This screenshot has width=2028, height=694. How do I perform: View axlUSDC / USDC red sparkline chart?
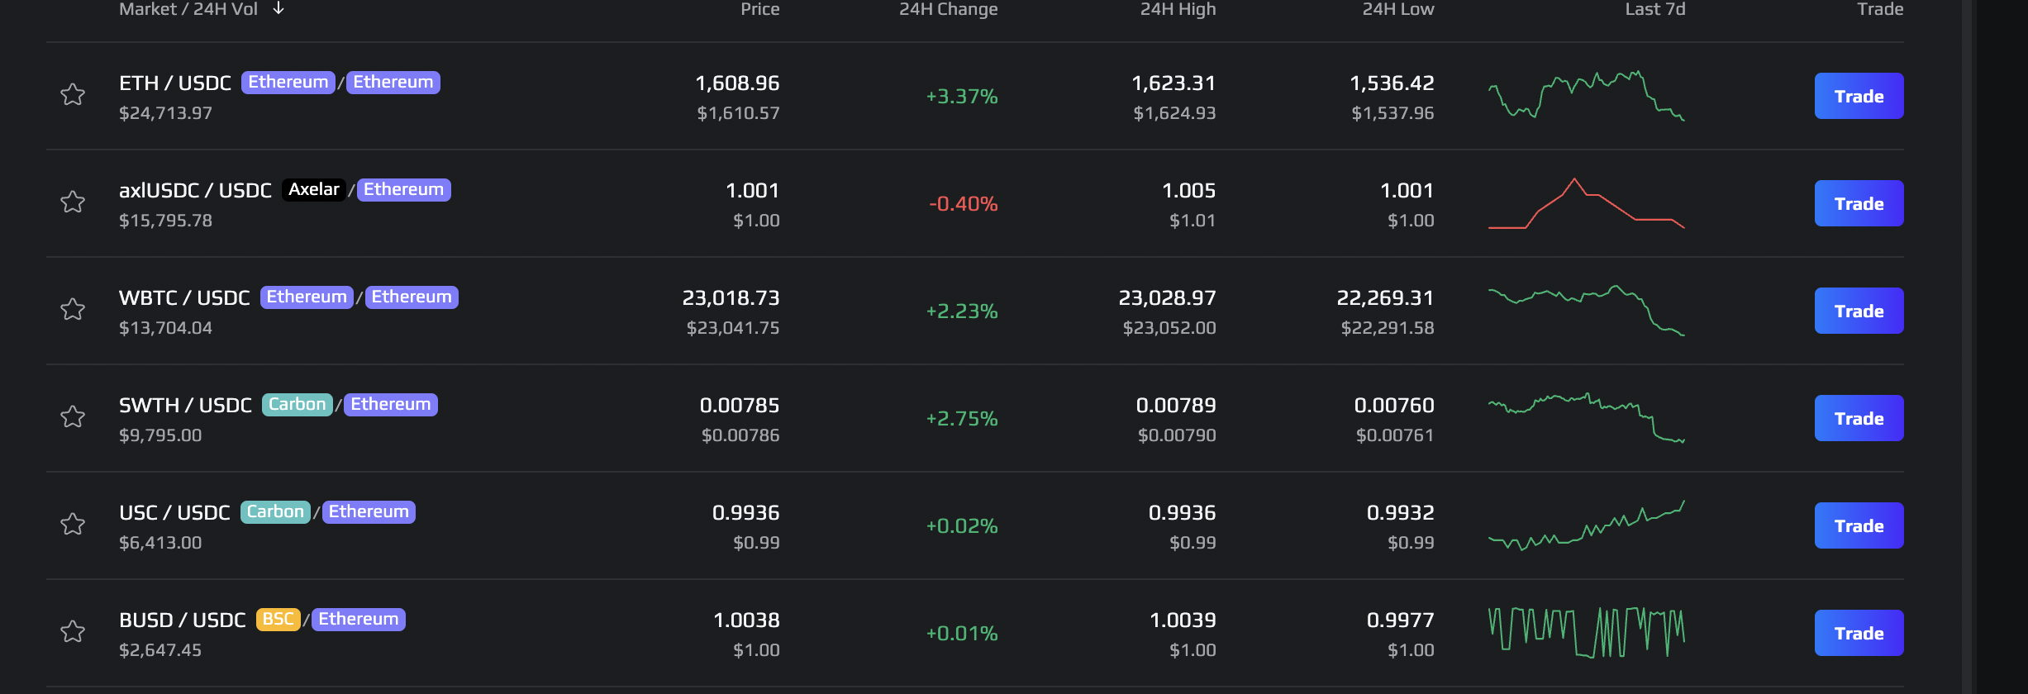point(1587,203)
